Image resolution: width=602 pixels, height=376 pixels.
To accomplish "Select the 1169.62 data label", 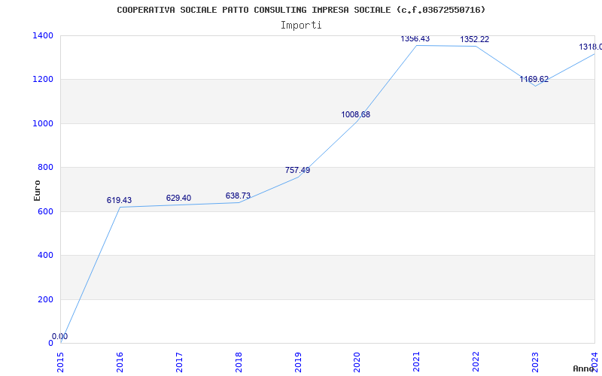I will pos(534,80).
